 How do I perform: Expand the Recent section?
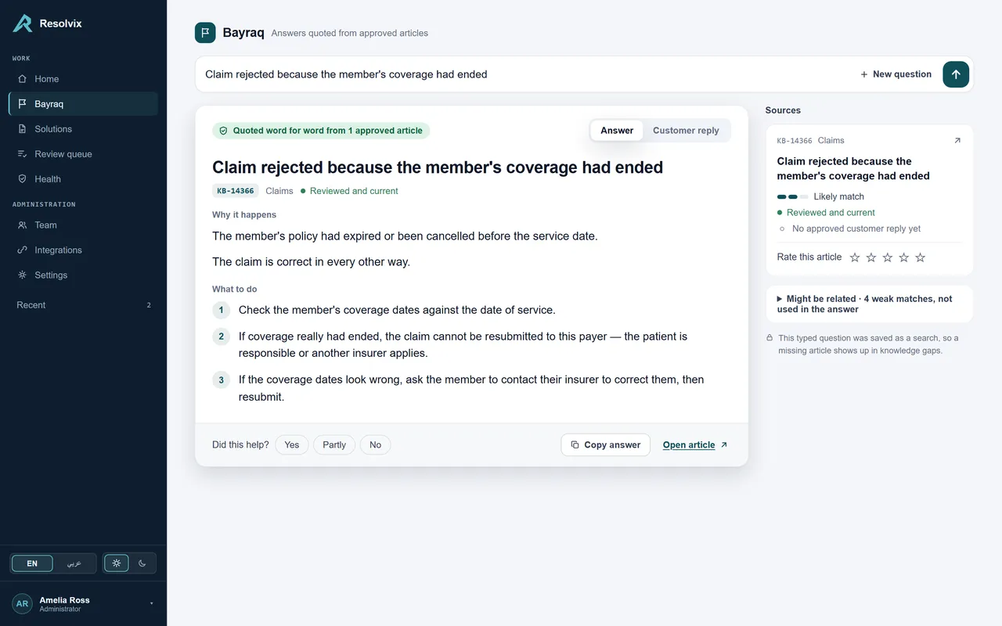click(x=83, y=305)
